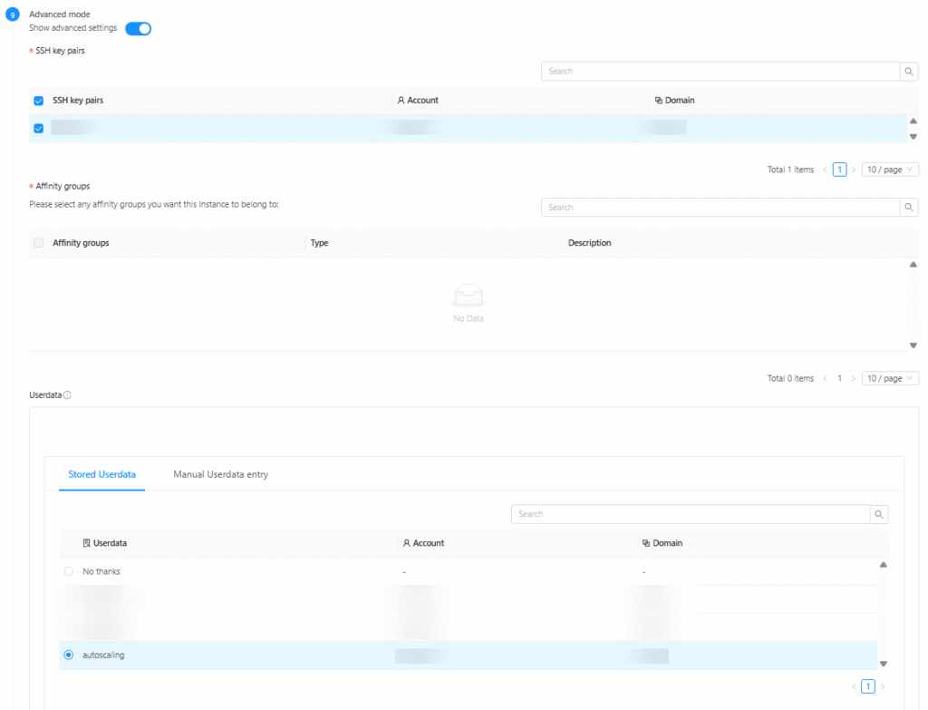Uncheck the select-all SSH key pairs header checkbox
This screenshot has height=710, width=928.
click(38, 101)
